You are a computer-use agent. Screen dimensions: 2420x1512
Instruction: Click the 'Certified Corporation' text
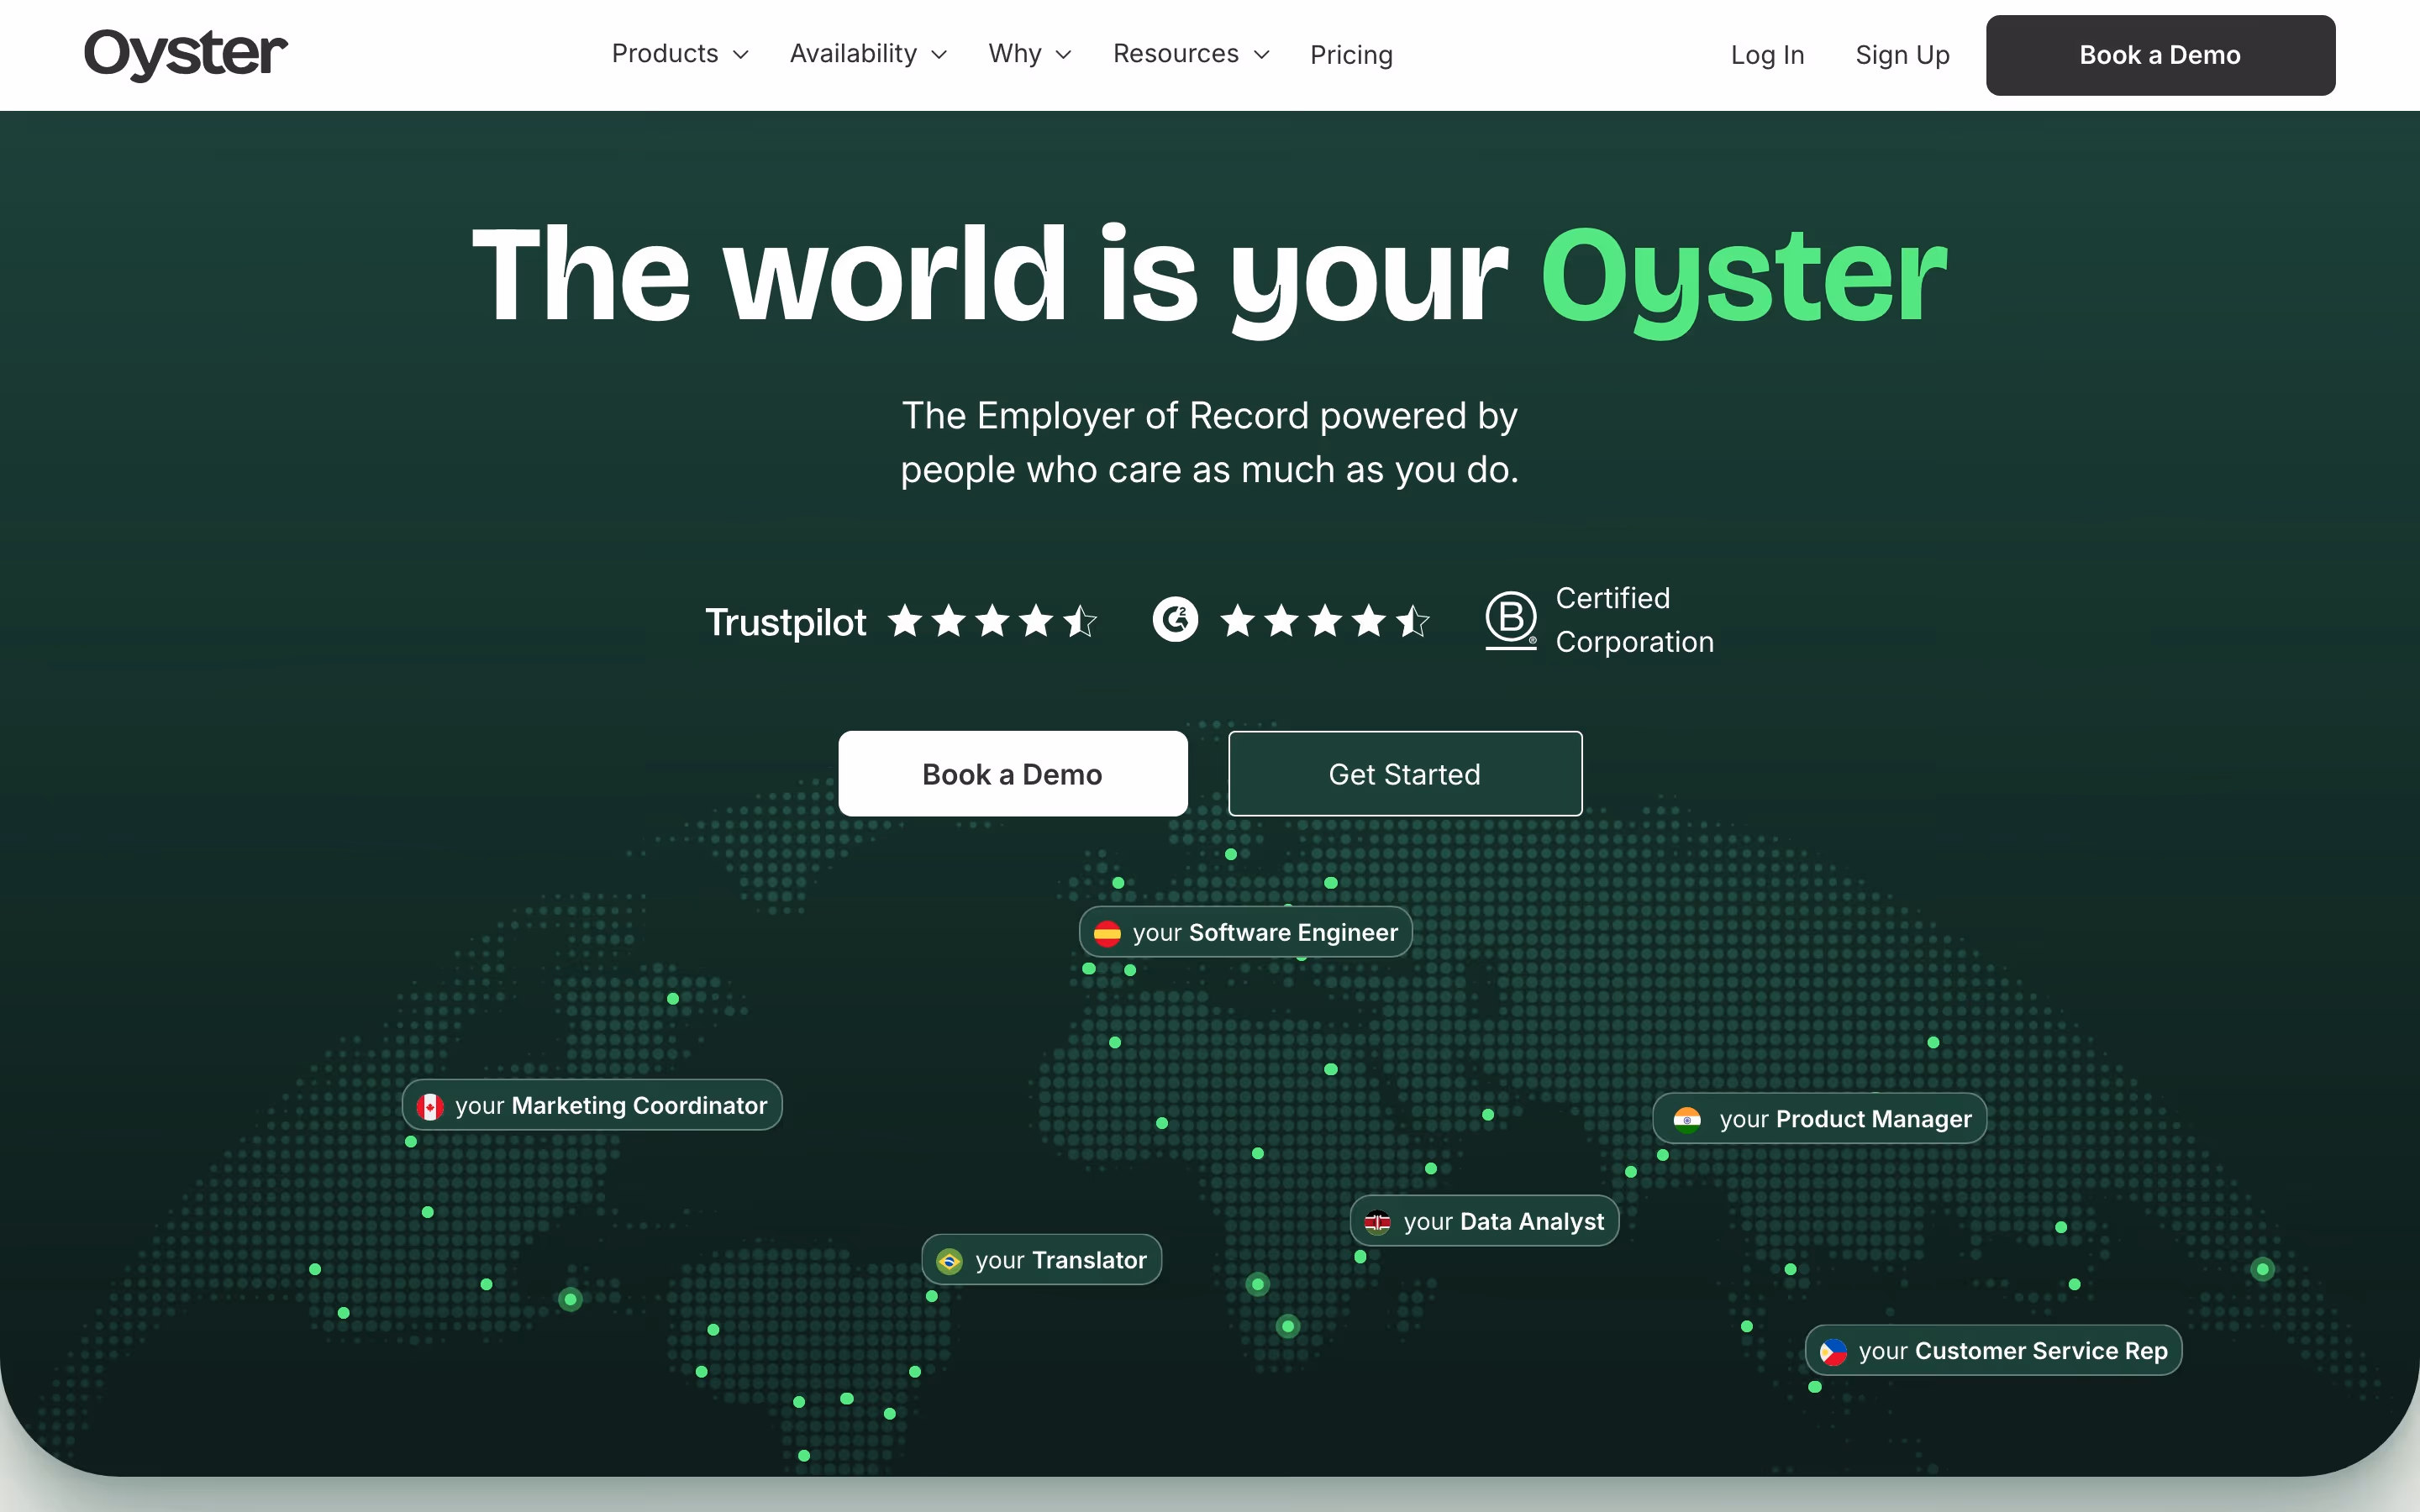tap(1634, 620)
